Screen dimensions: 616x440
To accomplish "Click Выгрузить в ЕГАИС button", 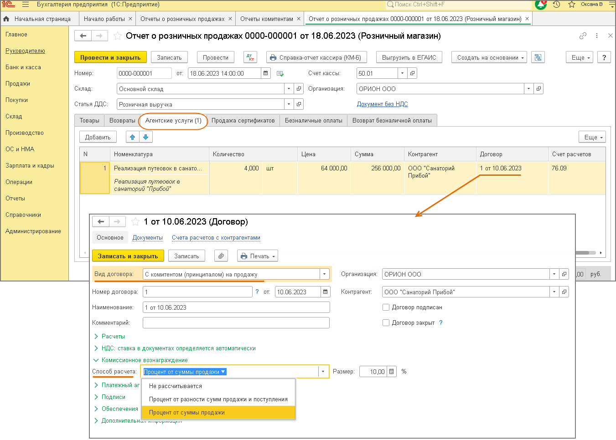I will point(409,57).
